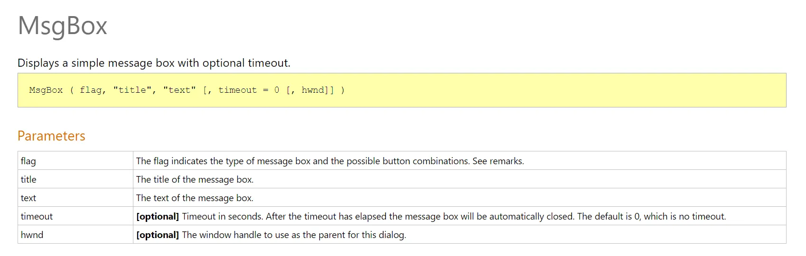Click the "text" argument in the syntax code
The image size is (806, 256).
click(179, 90)
